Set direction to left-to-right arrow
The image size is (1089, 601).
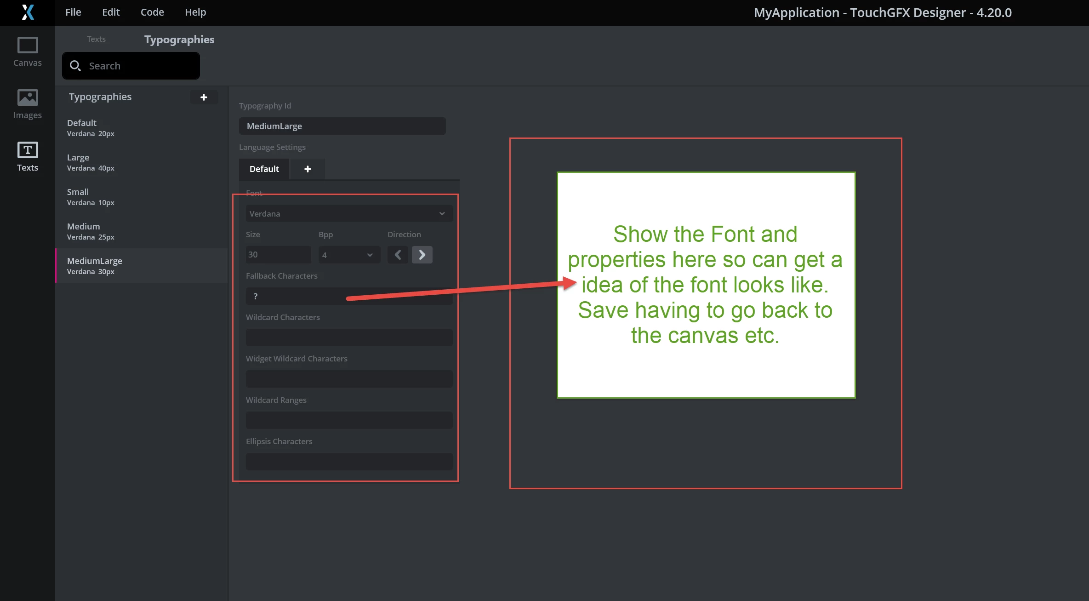(422, 255)
